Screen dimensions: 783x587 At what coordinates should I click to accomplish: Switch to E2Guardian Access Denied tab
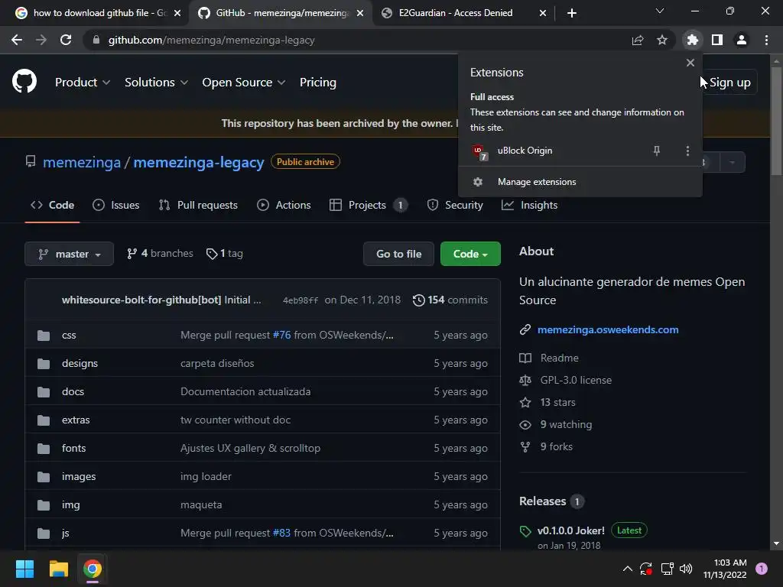pyautogui.click(x=464, y=13)
